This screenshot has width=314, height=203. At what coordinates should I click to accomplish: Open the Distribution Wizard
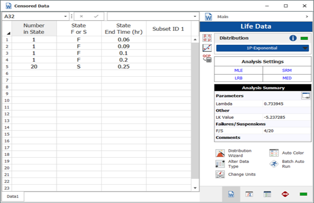[x=220, y=153]
